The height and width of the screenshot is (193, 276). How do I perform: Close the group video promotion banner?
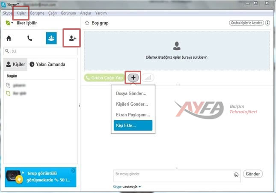[73, 170]
